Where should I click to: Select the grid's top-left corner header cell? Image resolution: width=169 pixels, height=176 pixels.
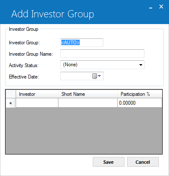(x=11, y=94)
